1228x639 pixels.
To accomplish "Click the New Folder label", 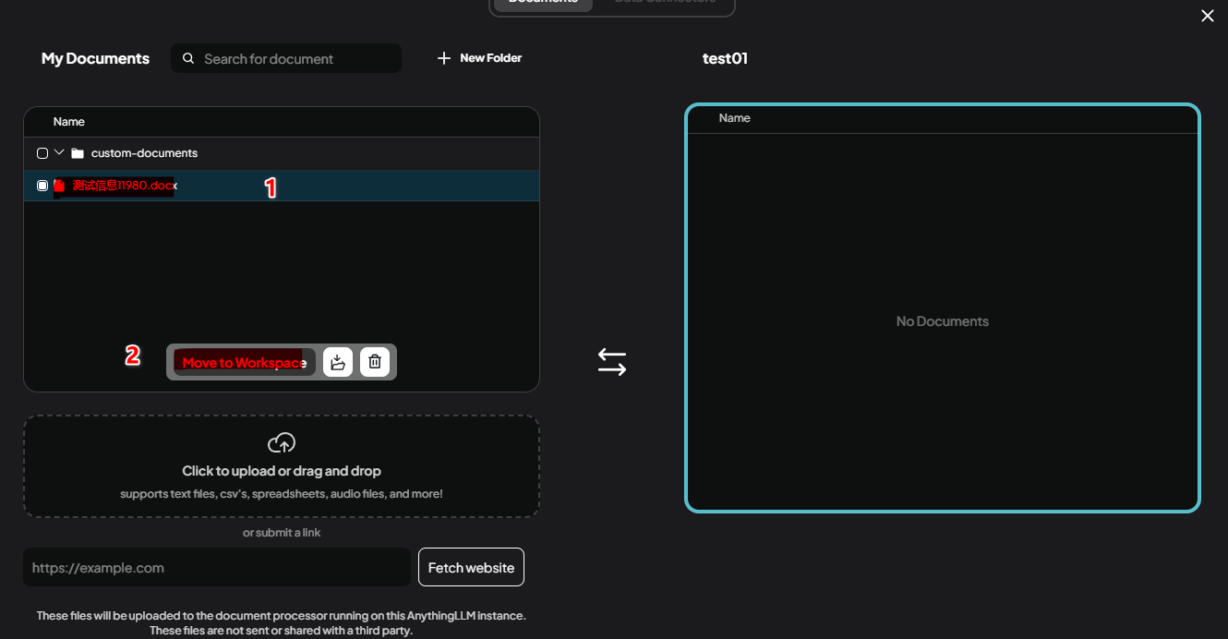I will pos(490,58).
